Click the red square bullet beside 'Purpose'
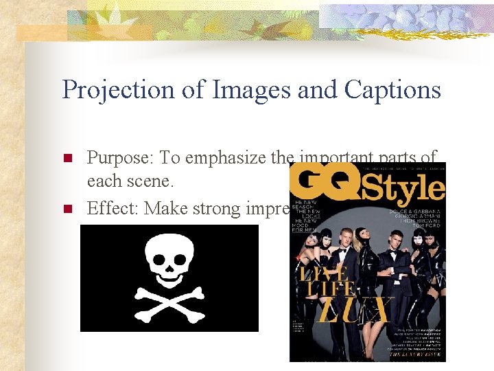Viewport: 494px width, 371px height. (x=68, y=158)
